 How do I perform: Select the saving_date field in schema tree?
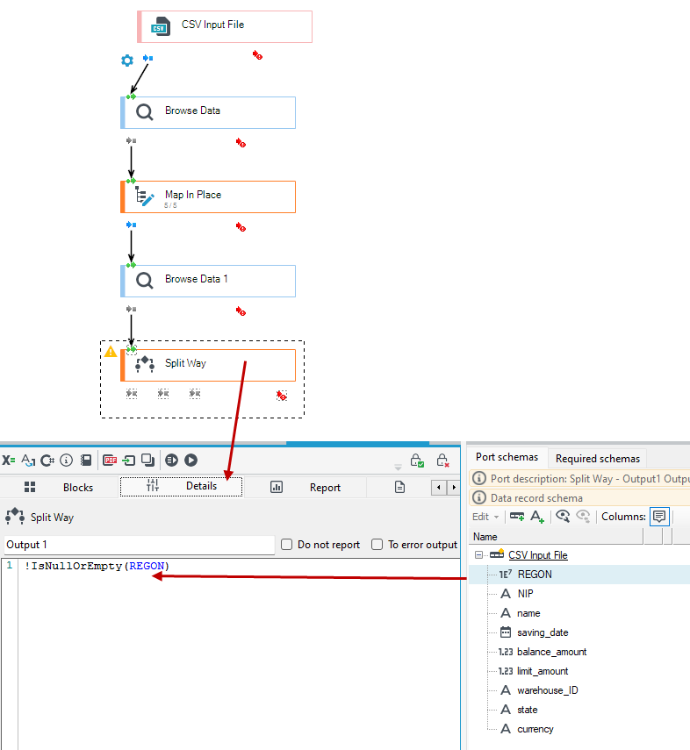579,632
